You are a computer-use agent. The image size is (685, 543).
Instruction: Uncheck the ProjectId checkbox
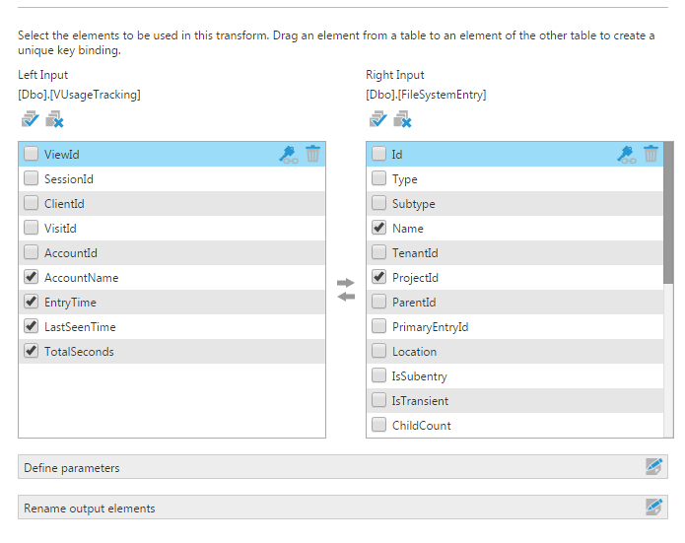click(378, 277)
